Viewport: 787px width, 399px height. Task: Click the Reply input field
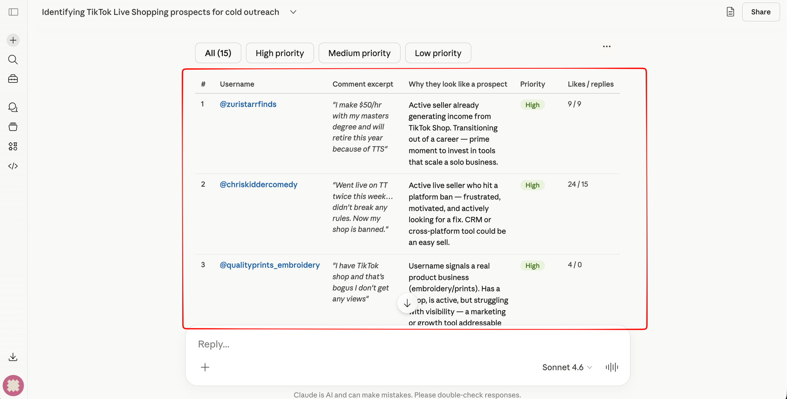pos(354,344)
